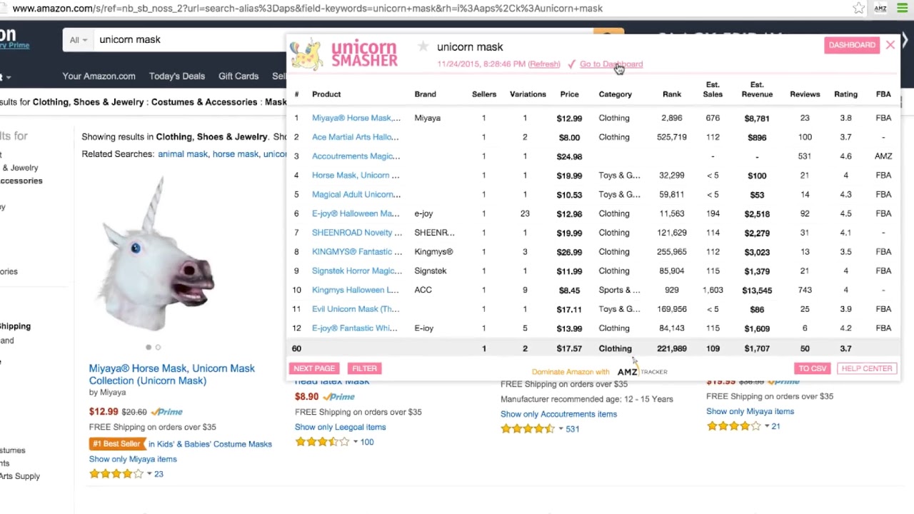Open Kingmys Halloween L product link

355,290
